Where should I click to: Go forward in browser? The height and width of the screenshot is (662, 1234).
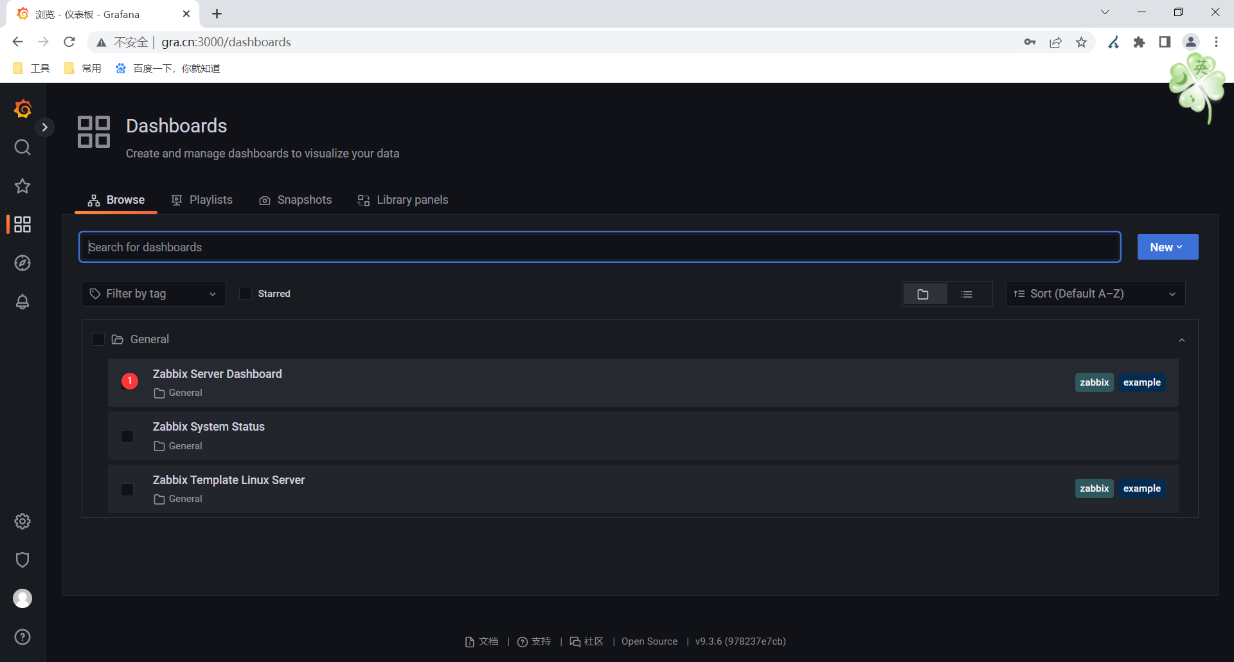pyautogui.click(x=43, y=42)
